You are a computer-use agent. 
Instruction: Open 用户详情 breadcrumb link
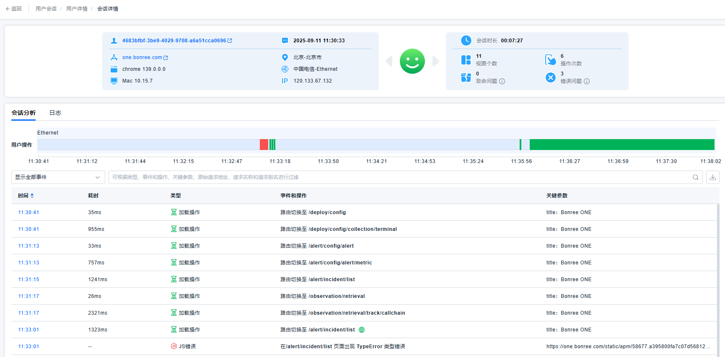[77, 9]
